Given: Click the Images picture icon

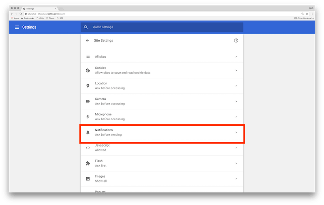Looking at the screenshot, I should (x=88, y=179).
